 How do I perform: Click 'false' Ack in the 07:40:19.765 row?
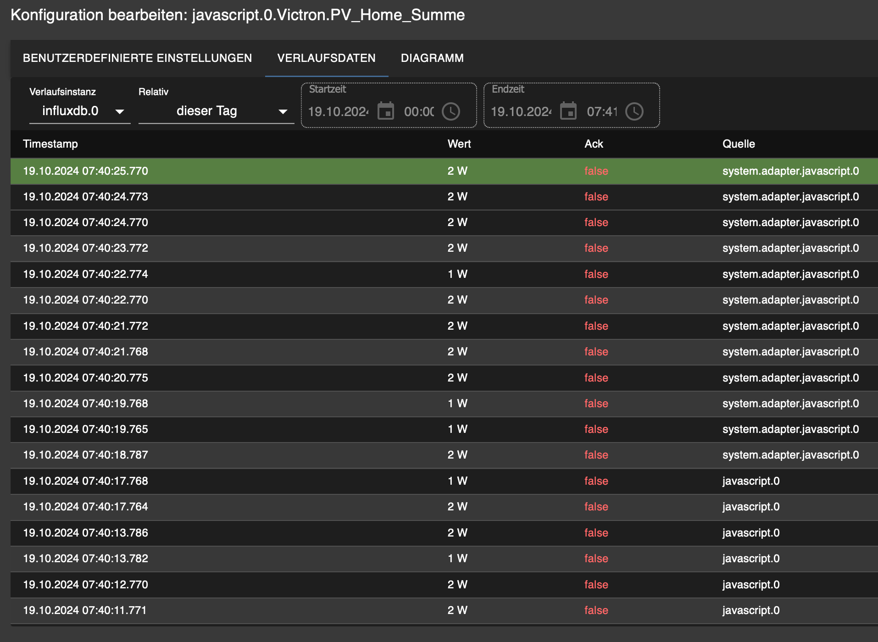[596, 429]
